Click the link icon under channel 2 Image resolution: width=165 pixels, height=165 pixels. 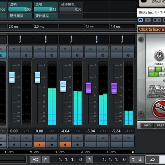click(x=11, y=152)
